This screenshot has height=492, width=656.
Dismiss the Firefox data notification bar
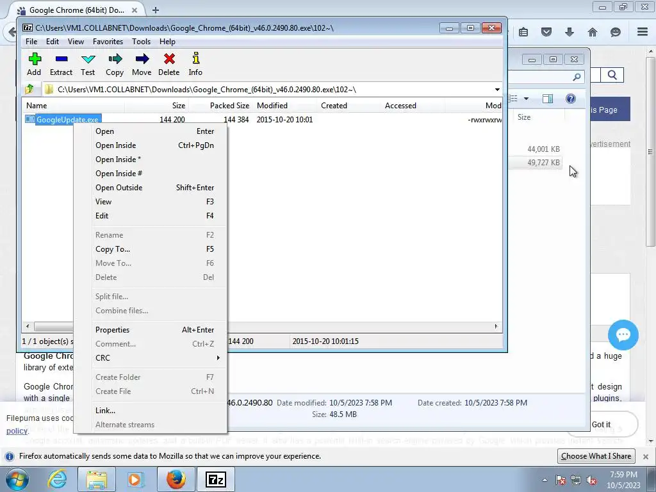(646, 456)
